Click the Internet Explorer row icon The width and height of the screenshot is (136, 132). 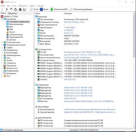tap(38, 27)
